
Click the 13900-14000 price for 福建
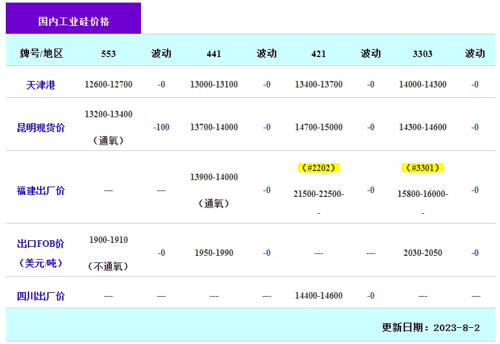pyautogui.click(x=214, y=177)
